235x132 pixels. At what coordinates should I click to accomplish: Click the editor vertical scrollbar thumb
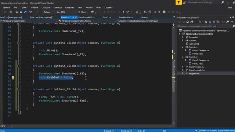(174, 76)
